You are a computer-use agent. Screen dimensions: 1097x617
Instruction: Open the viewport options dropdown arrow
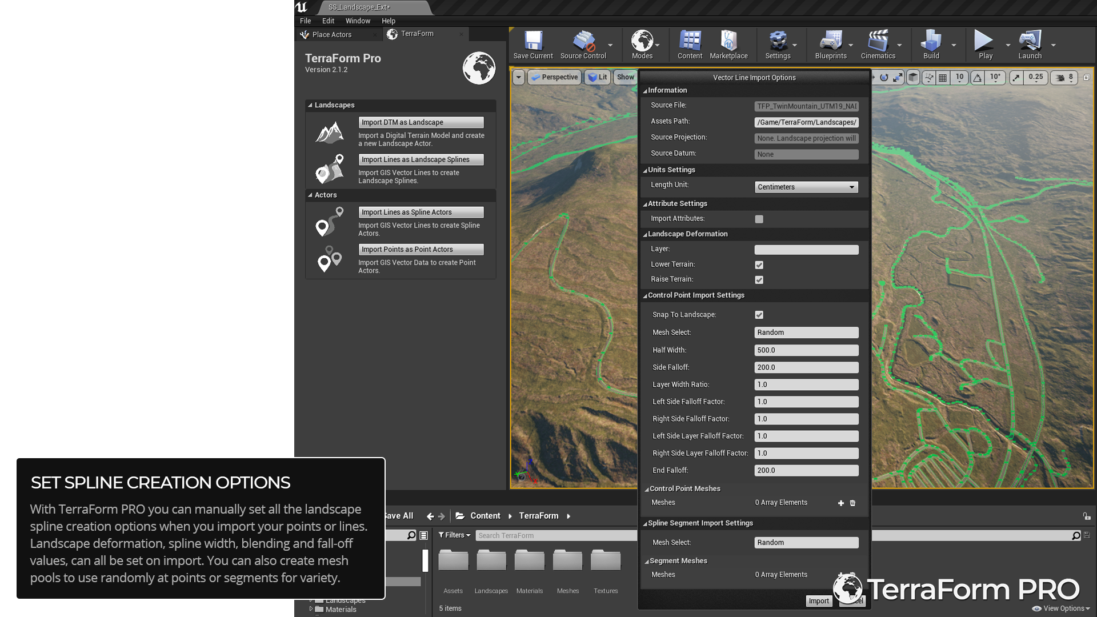coord(518,78)
